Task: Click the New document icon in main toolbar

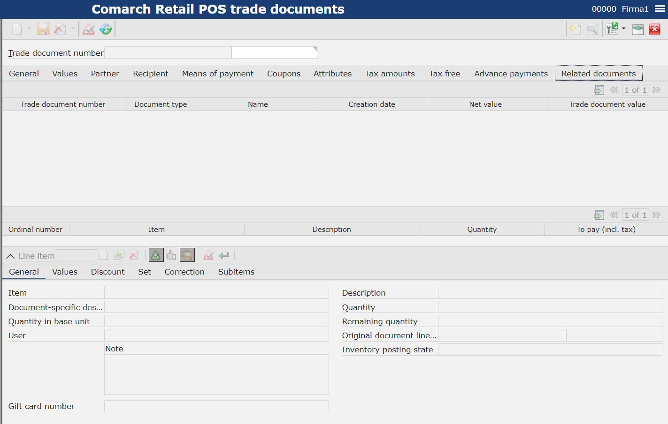Action: 17,29
